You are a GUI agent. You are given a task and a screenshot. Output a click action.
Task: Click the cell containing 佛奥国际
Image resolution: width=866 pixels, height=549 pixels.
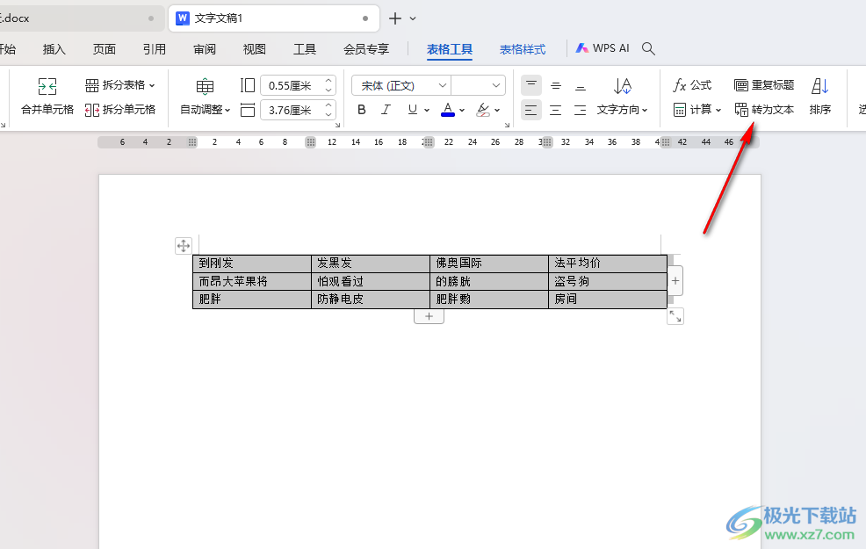[489, 263]
